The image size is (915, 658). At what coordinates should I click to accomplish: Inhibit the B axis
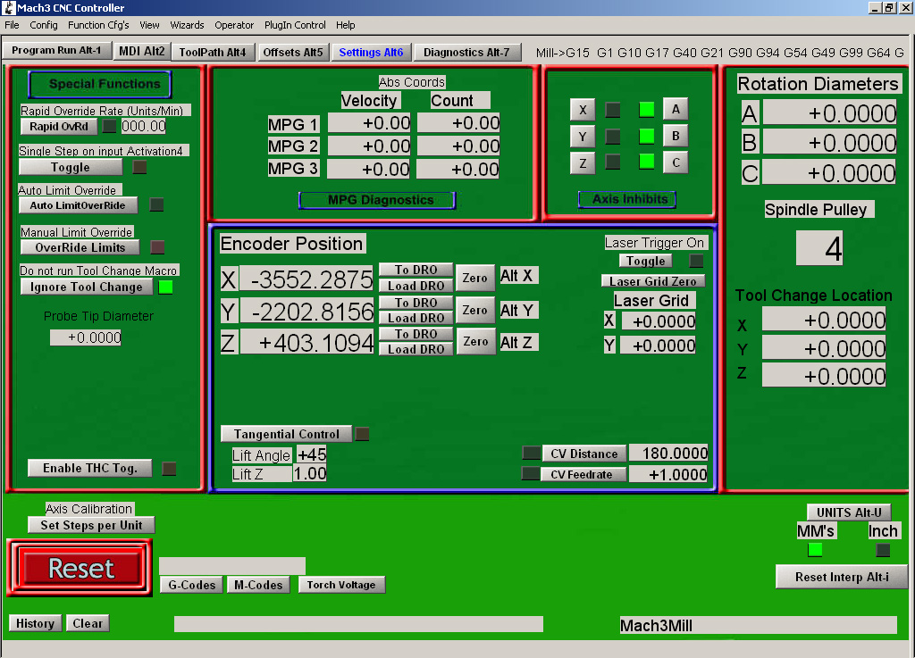[676, 136]
